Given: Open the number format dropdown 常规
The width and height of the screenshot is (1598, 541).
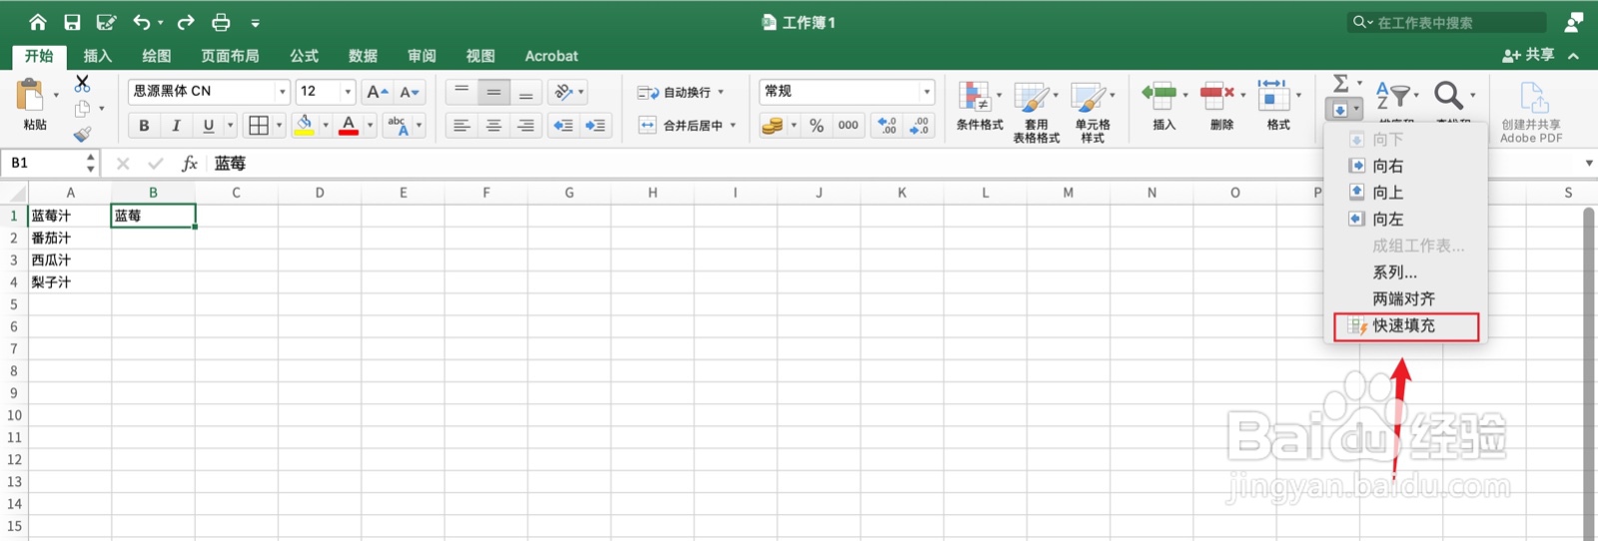Looking at the screenshot, I should click(847, 91).
